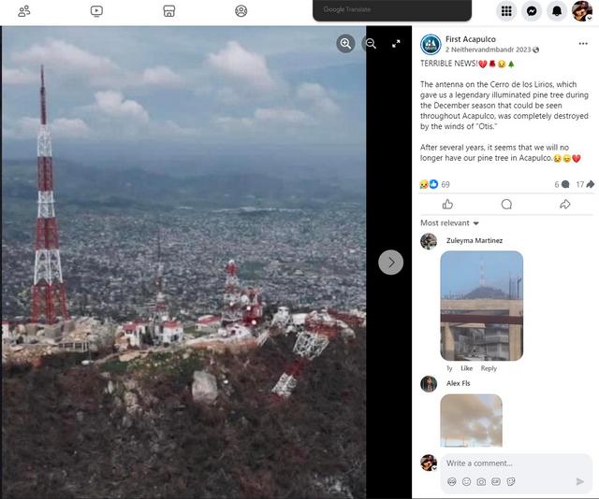Reply to Zuleyma Martinez's comment
This screenshot has width=599, height=499.
click(x=489, y=368)
